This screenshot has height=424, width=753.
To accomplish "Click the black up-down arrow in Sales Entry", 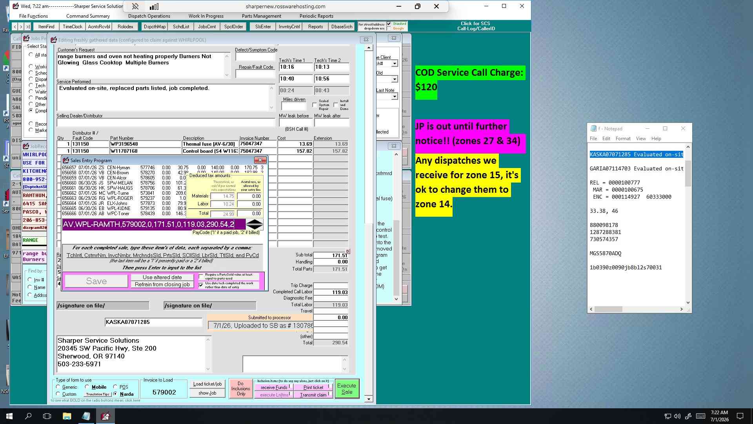I will (255, 224).
